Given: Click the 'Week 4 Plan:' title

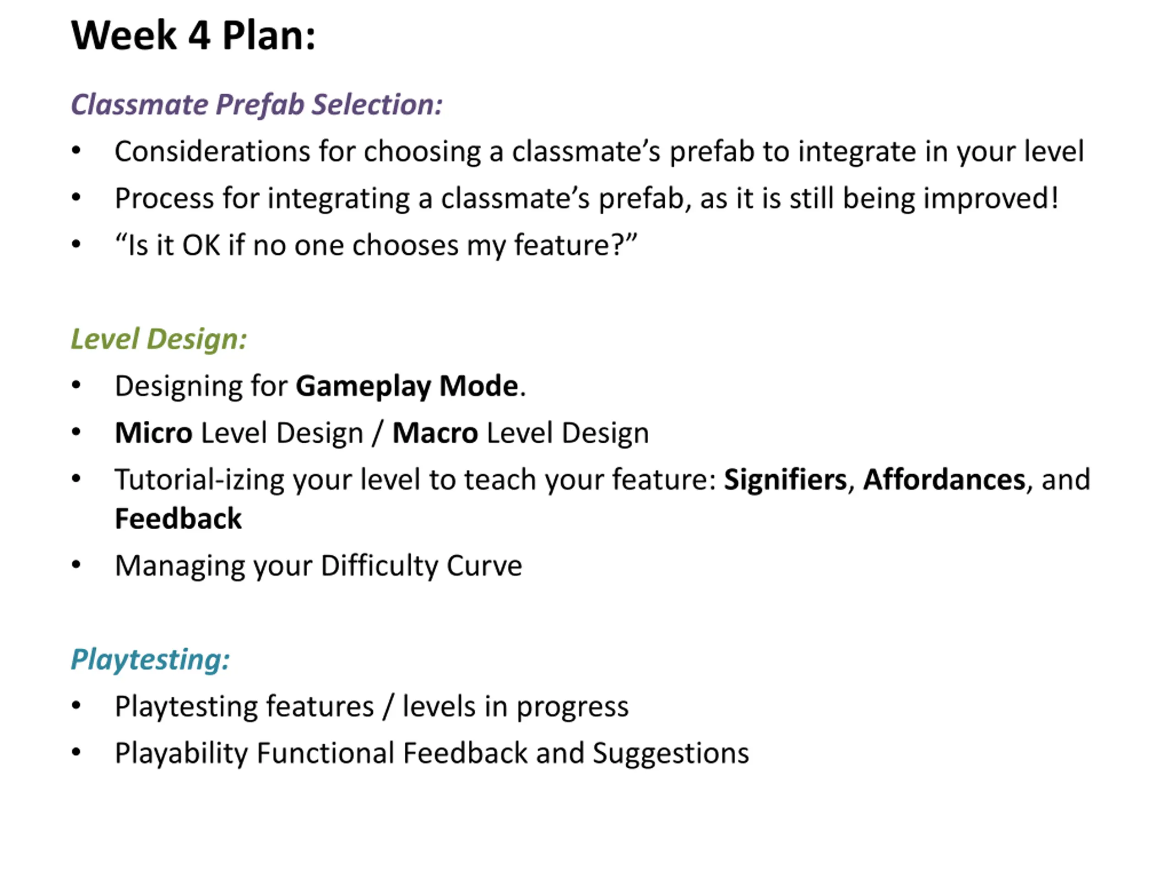Looking at the screenshot, I should click(193, 36).
